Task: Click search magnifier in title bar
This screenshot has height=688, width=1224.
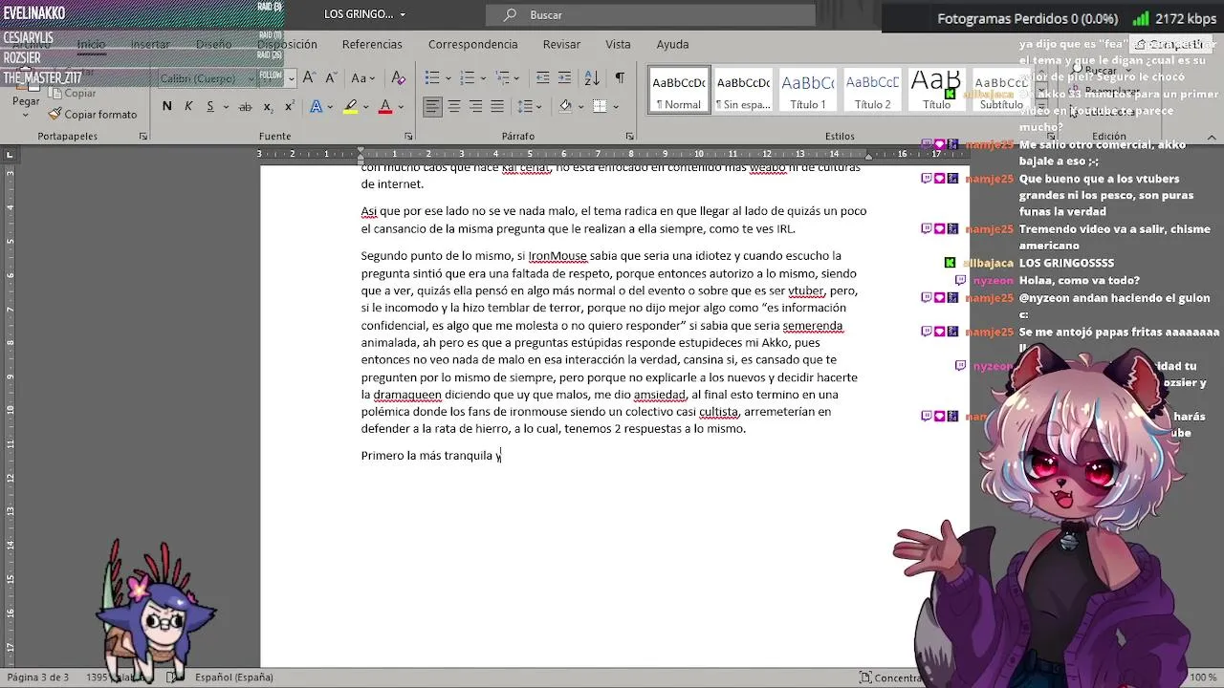Action: tap(511, 14)
